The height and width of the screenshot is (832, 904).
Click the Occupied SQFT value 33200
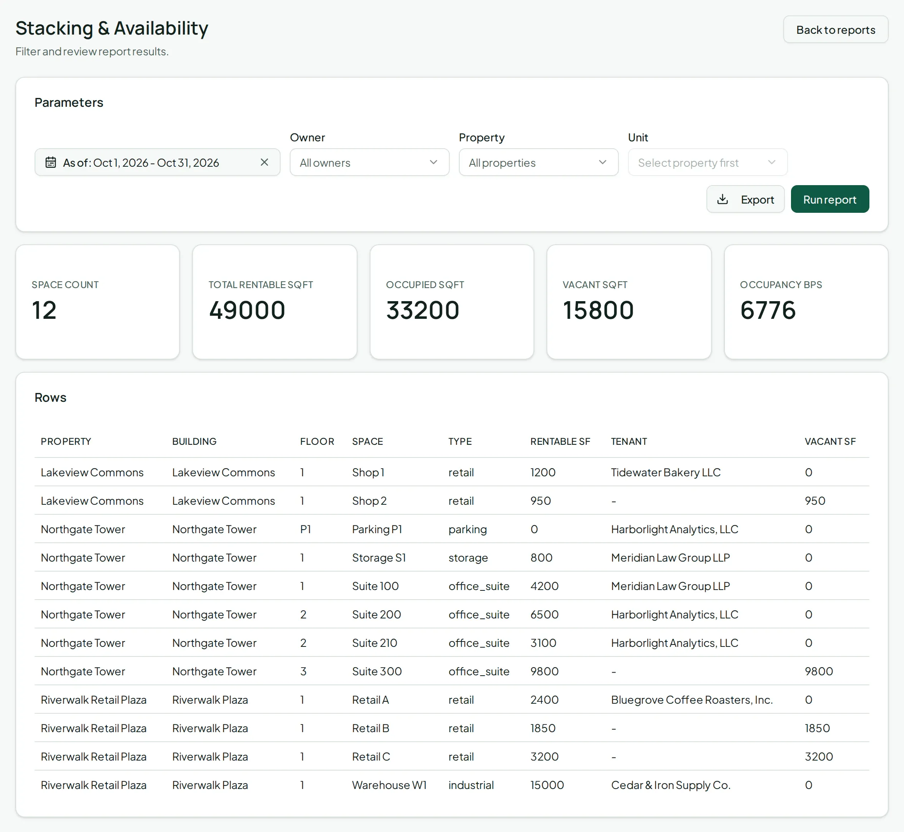coord(422,310)
